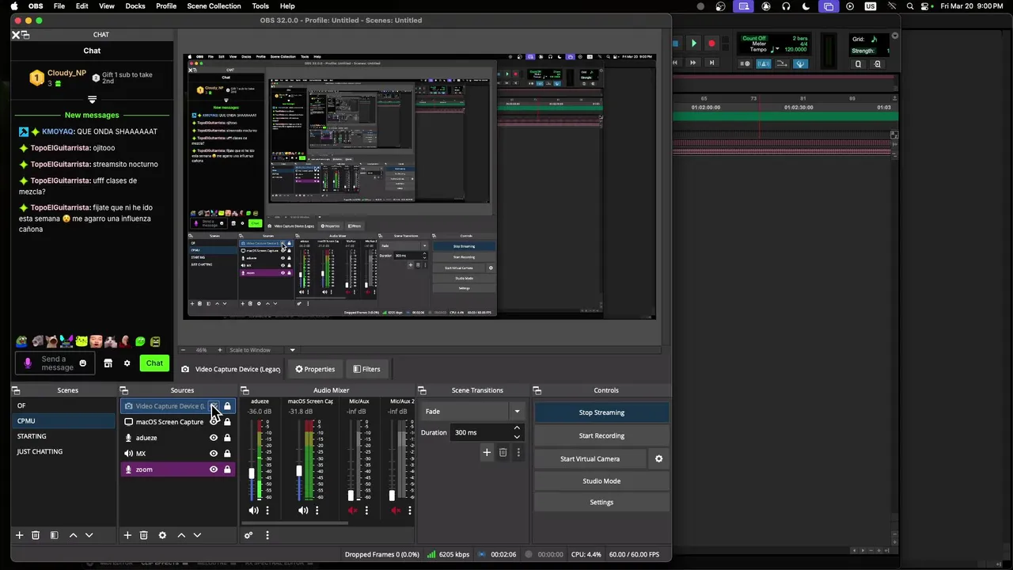Click record button in DAW transport
This screenshot has width=1013, height=570.
click(711, 44)
